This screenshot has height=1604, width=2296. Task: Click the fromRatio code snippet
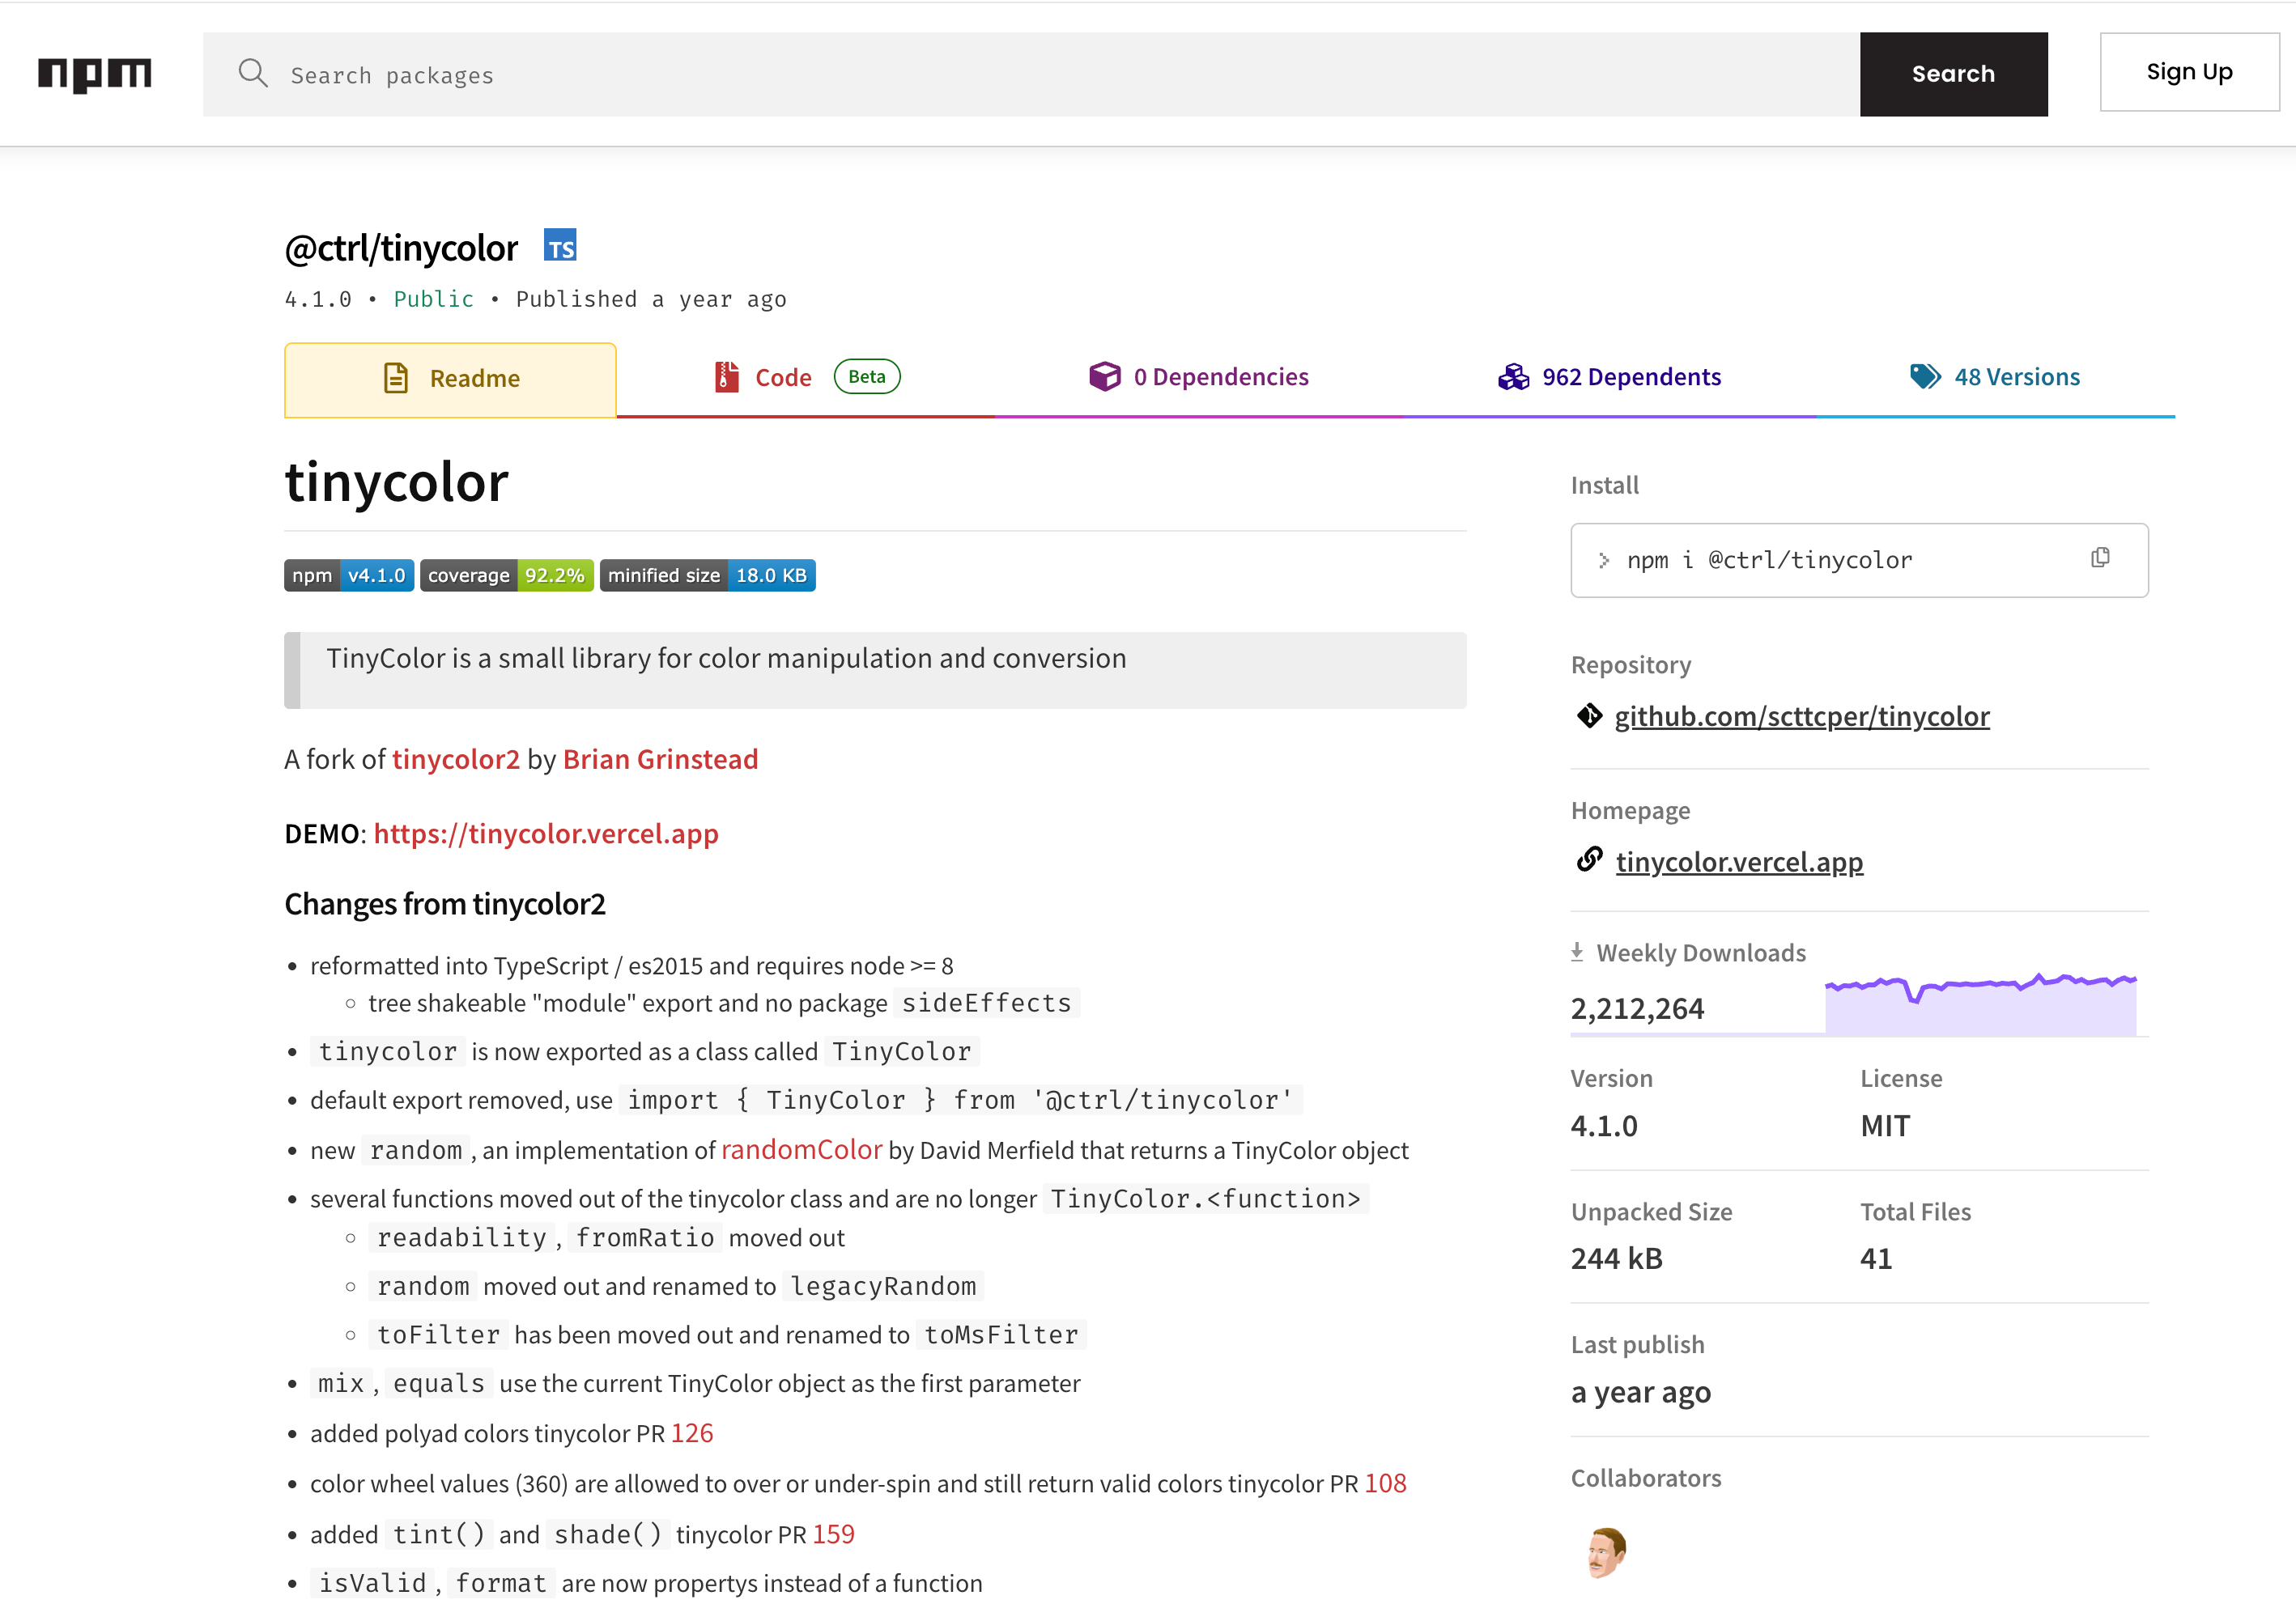coord(645,1238)
